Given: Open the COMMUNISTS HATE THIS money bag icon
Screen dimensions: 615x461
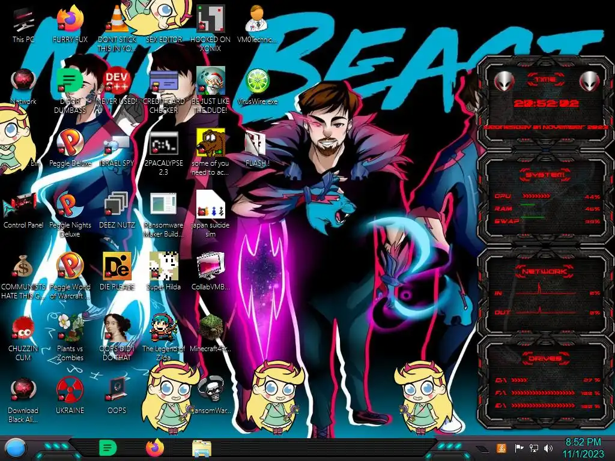Looking at the screenshot, I should (x=23, y=276).
